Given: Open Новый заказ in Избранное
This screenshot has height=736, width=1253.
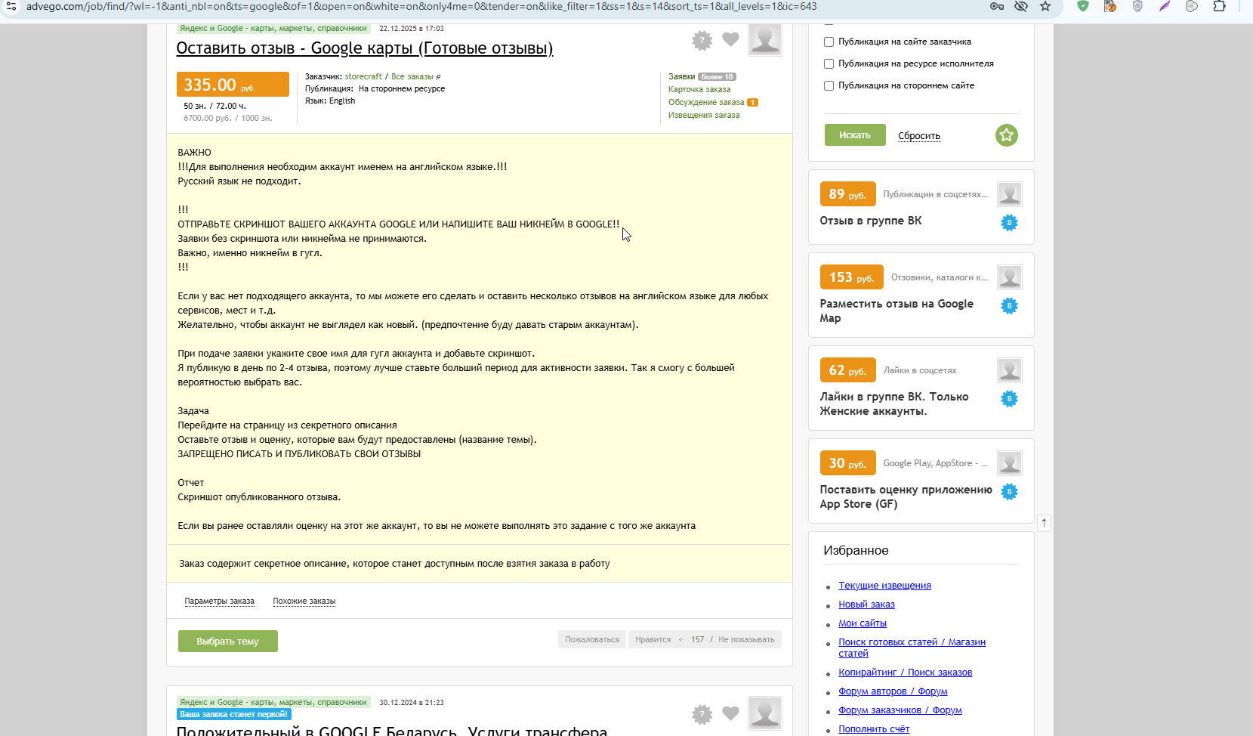Looking at the screenshot, I should tap(866, 605).
